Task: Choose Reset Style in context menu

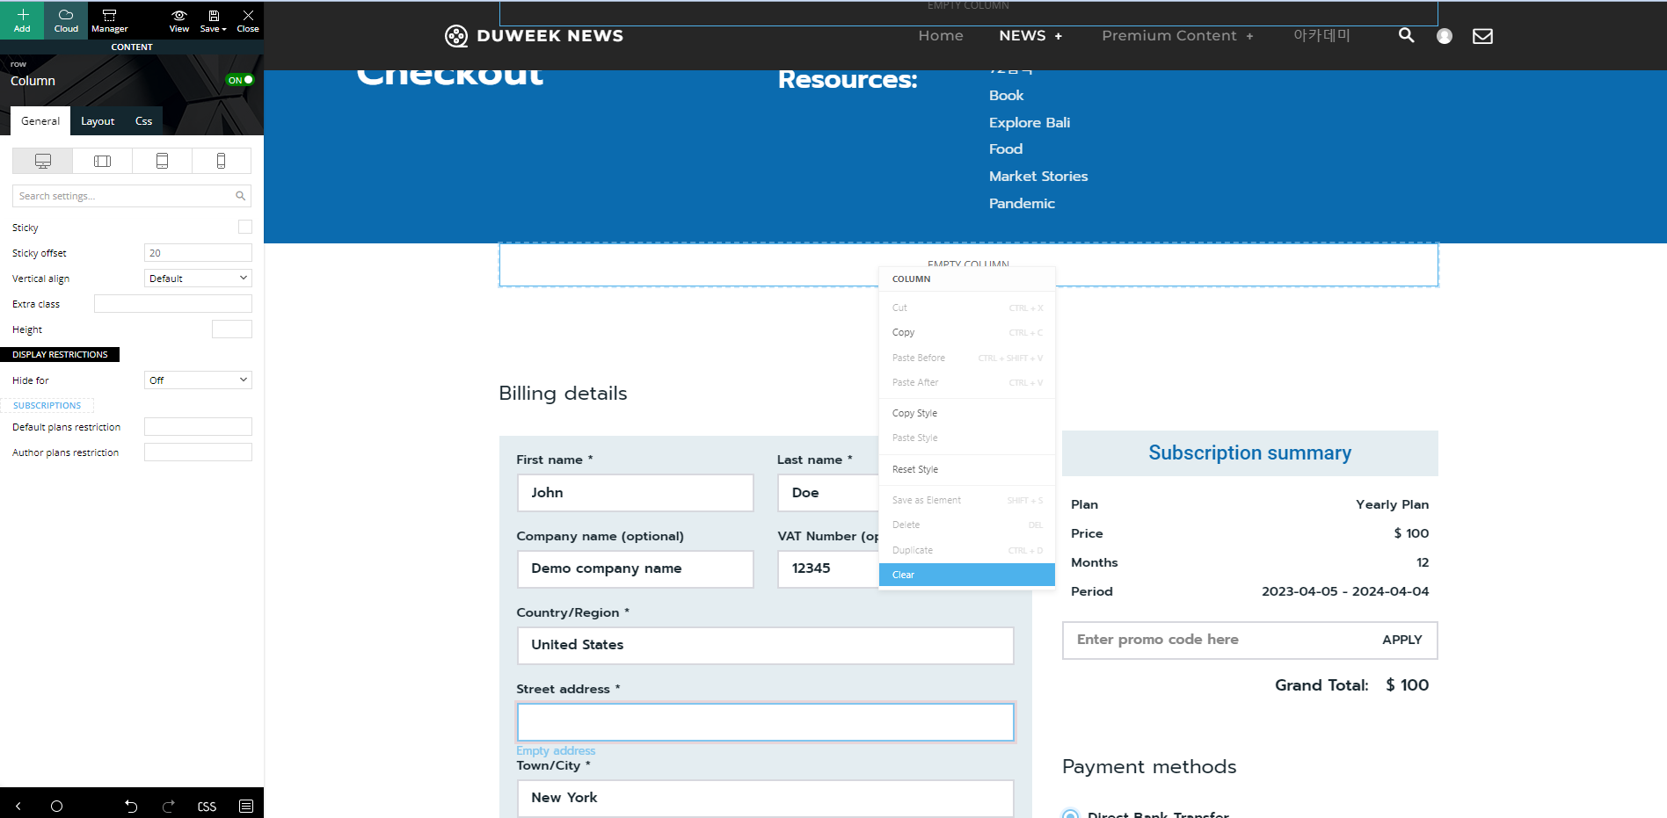Action: coord(967,469)
